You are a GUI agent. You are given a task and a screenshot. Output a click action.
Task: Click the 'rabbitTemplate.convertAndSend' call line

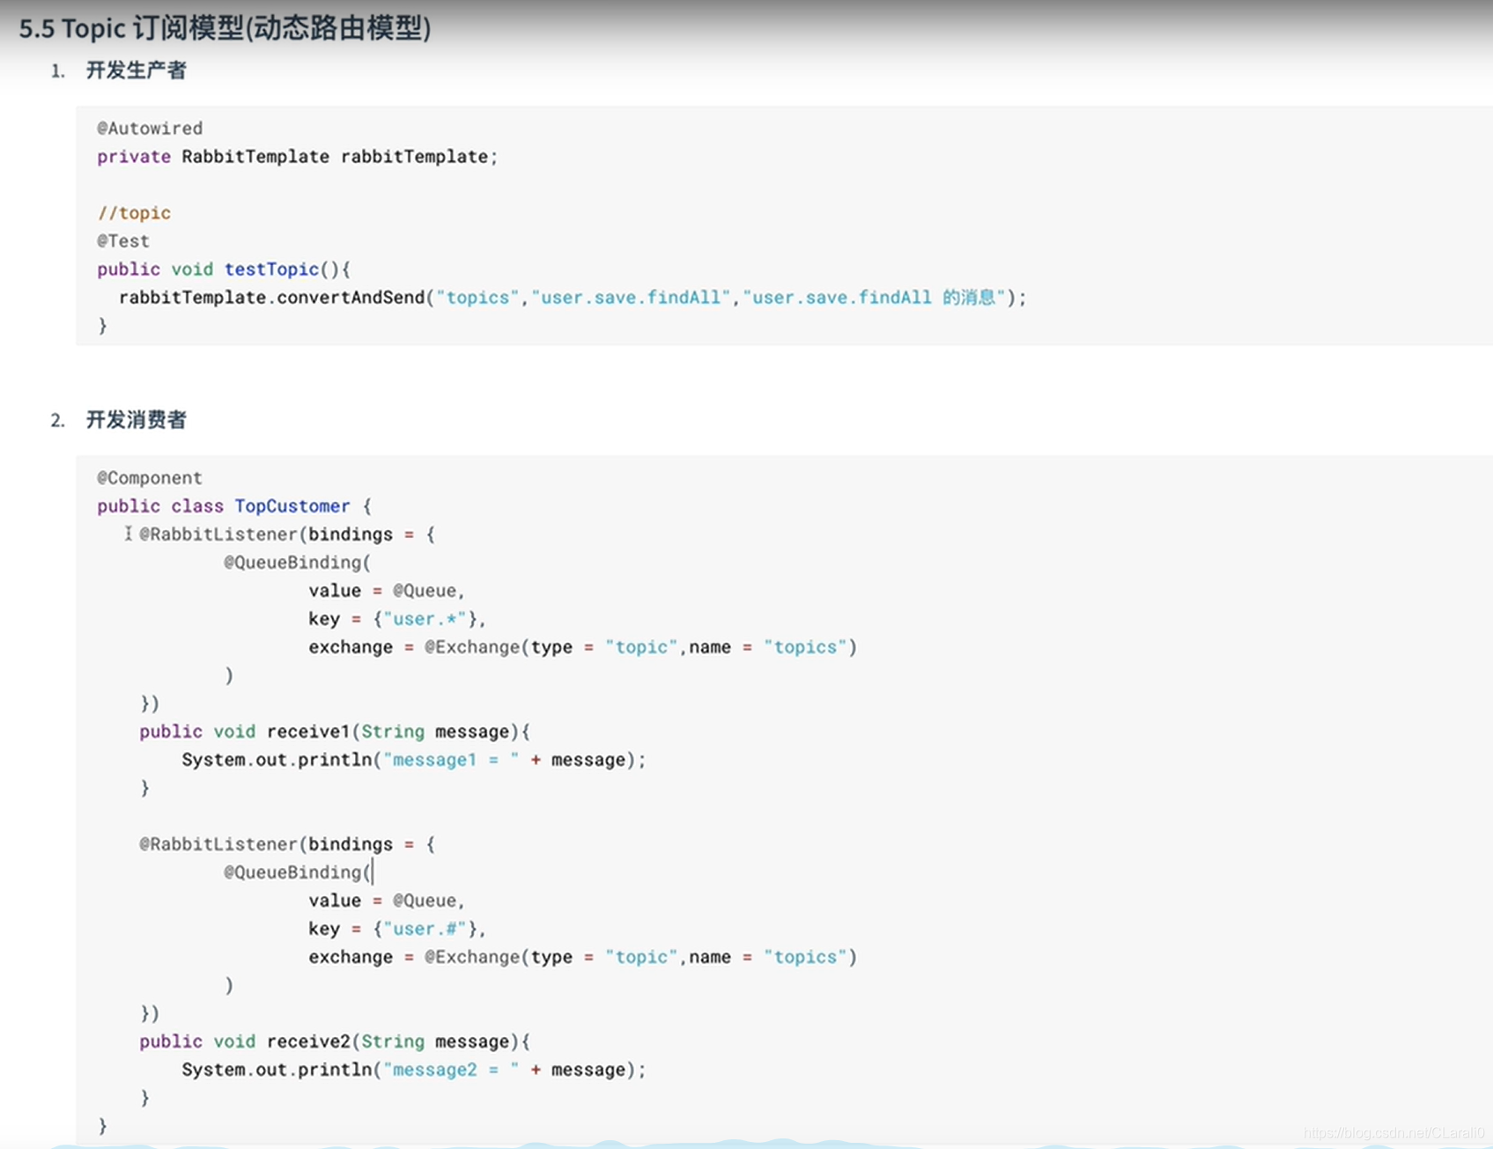(573, 298)
